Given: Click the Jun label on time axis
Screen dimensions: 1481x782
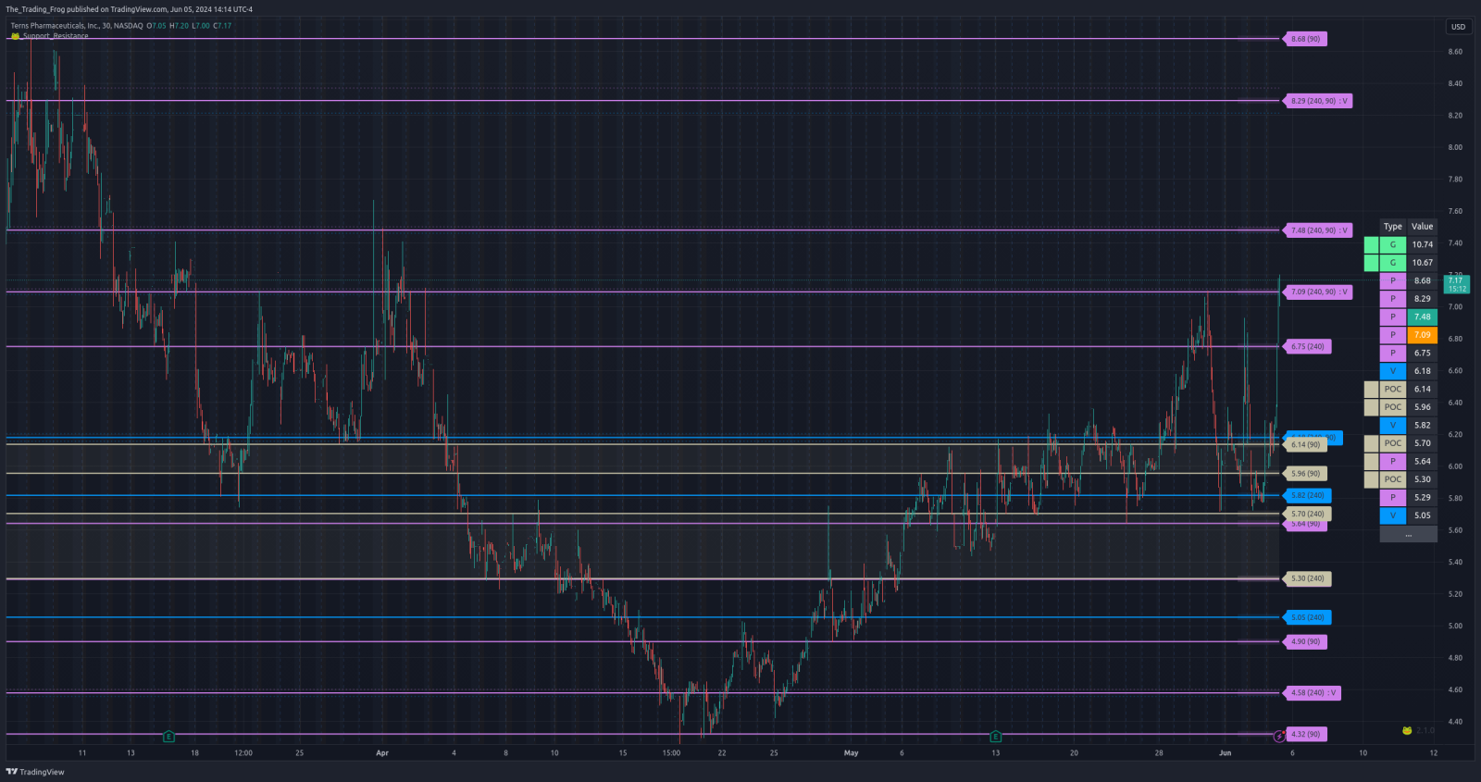Looking at the screenshot, I should [x=1225, y=753].
